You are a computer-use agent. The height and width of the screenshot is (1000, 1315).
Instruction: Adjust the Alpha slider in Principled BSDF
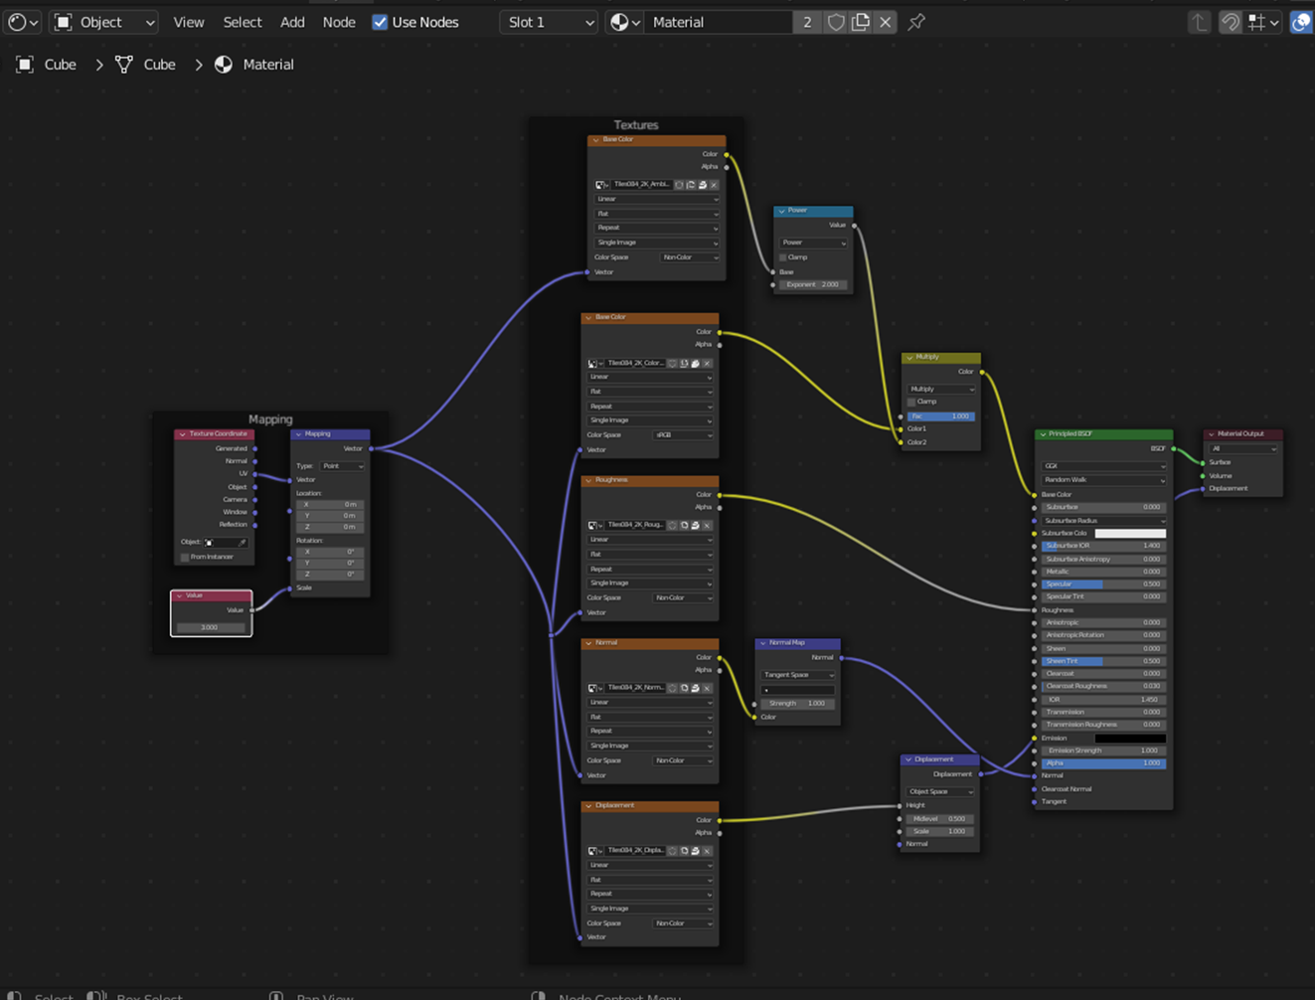1103,763
